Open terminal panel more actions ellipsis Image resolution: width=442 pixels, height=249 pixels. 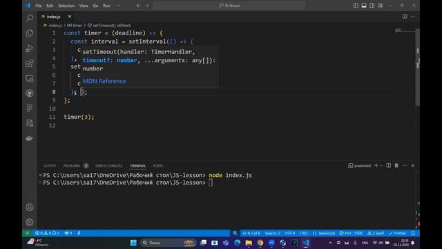click(405, 166)
